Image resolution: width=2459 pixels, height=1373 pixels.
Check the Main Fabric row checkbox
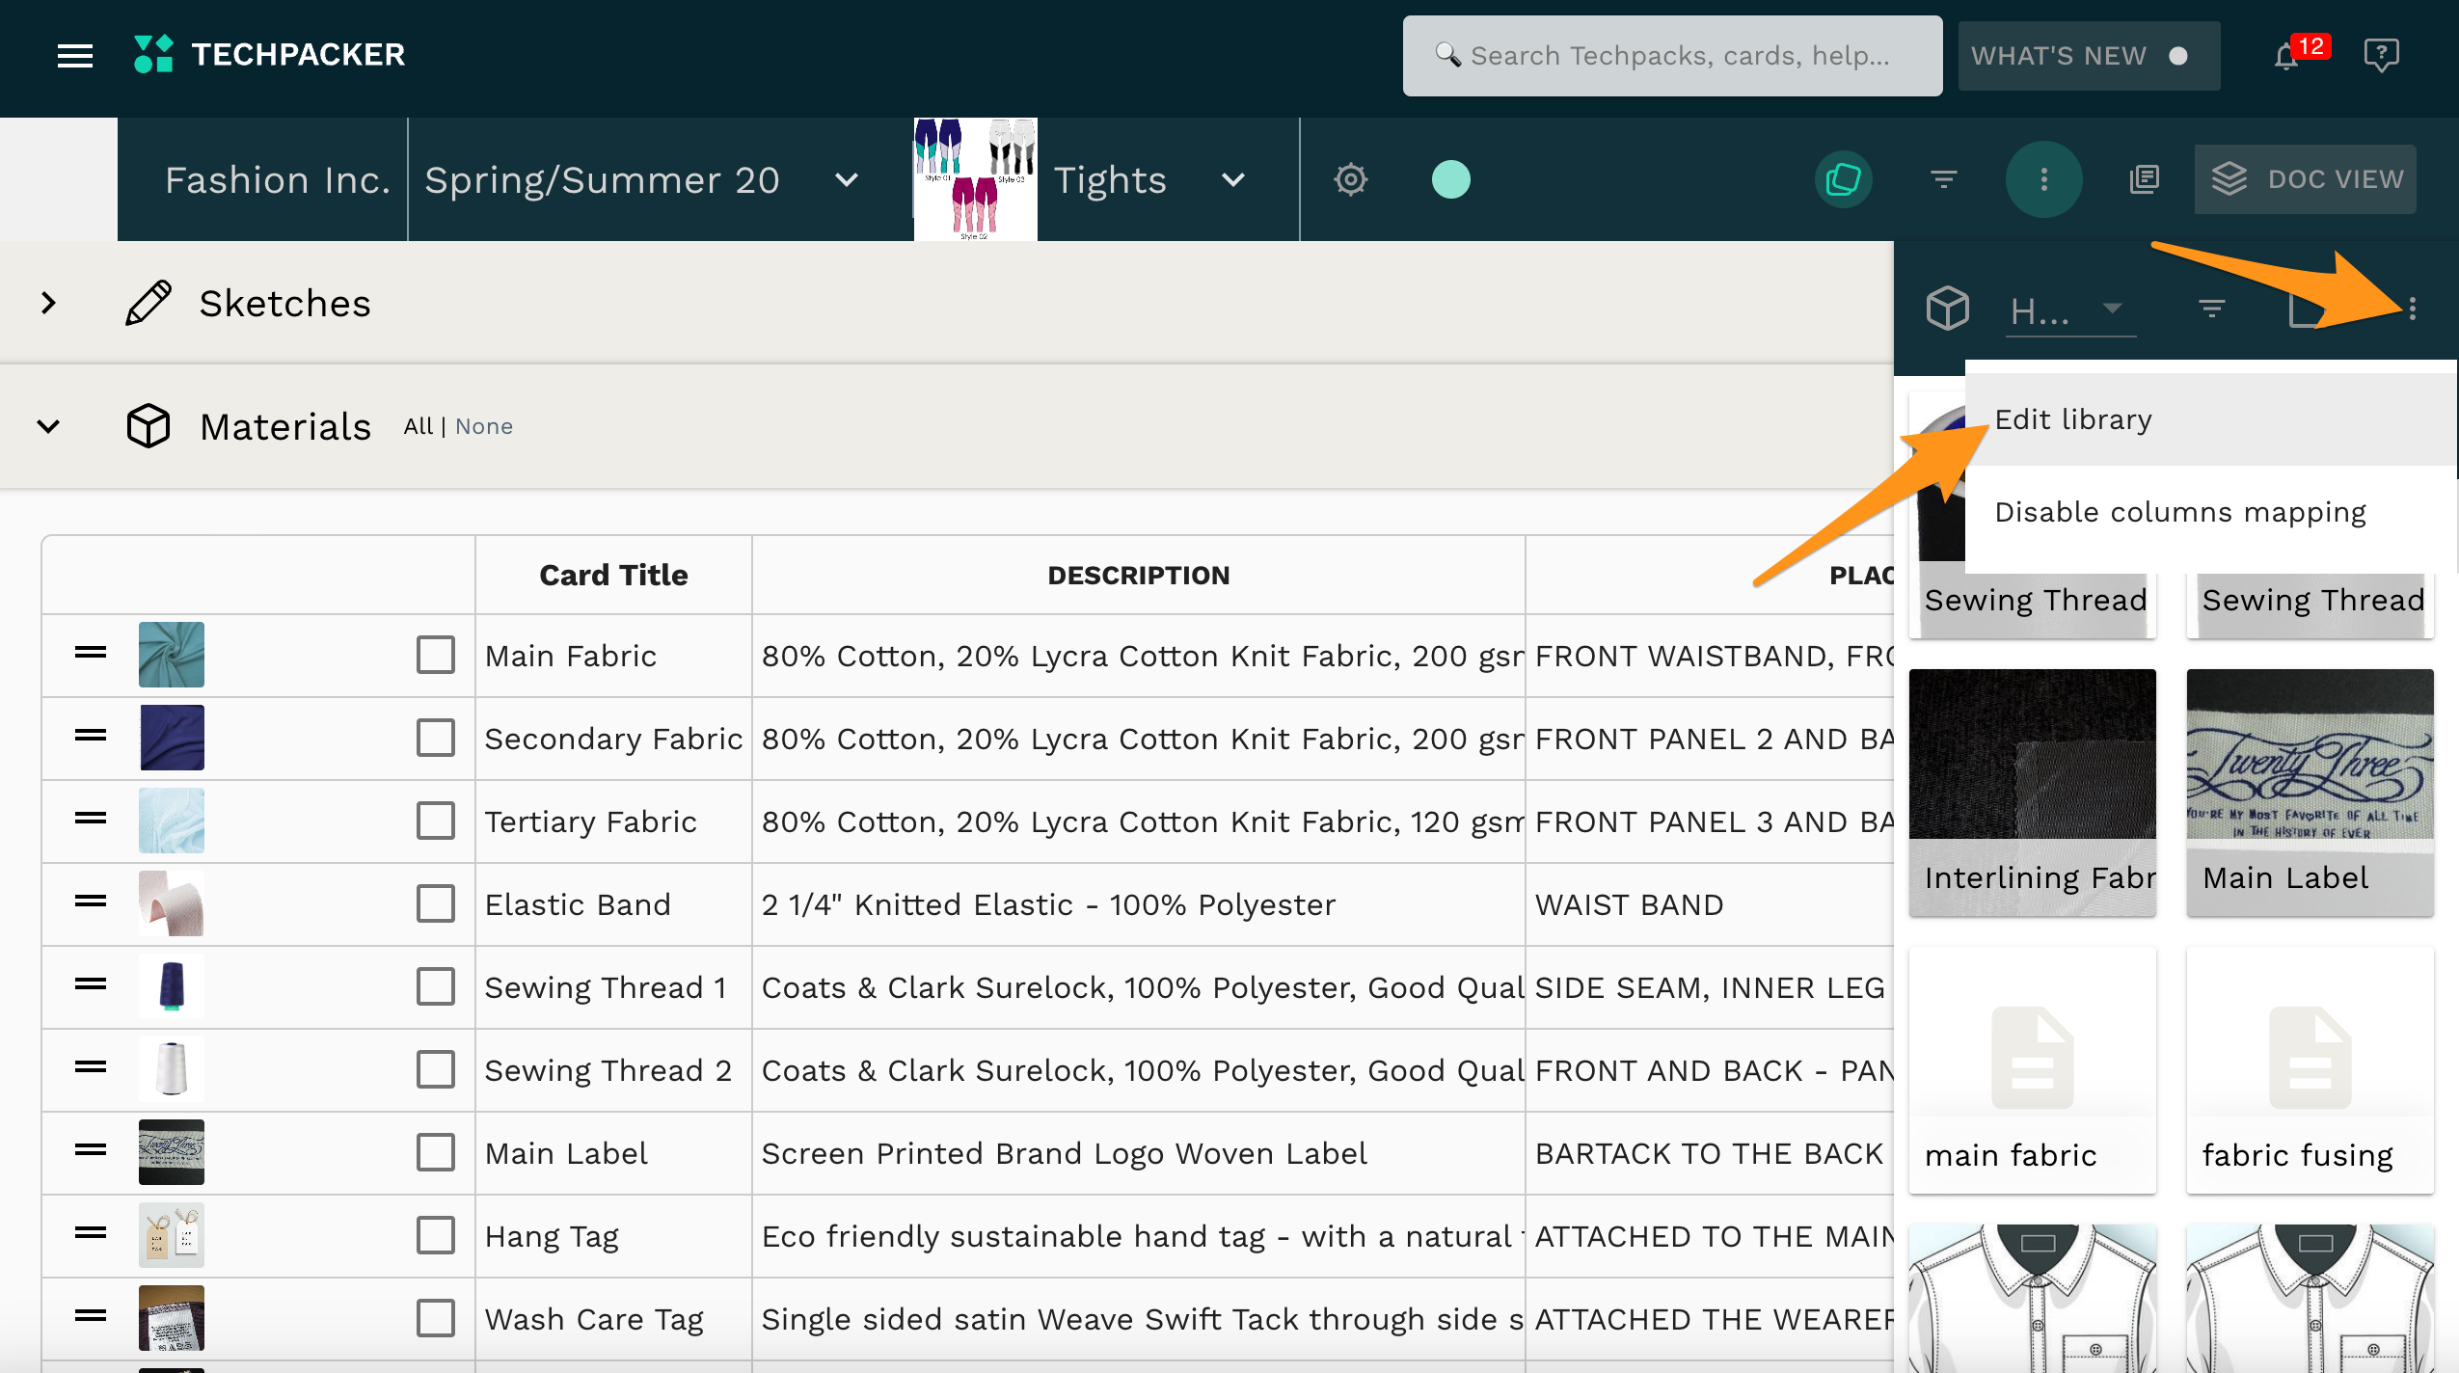tap(436, 655)
